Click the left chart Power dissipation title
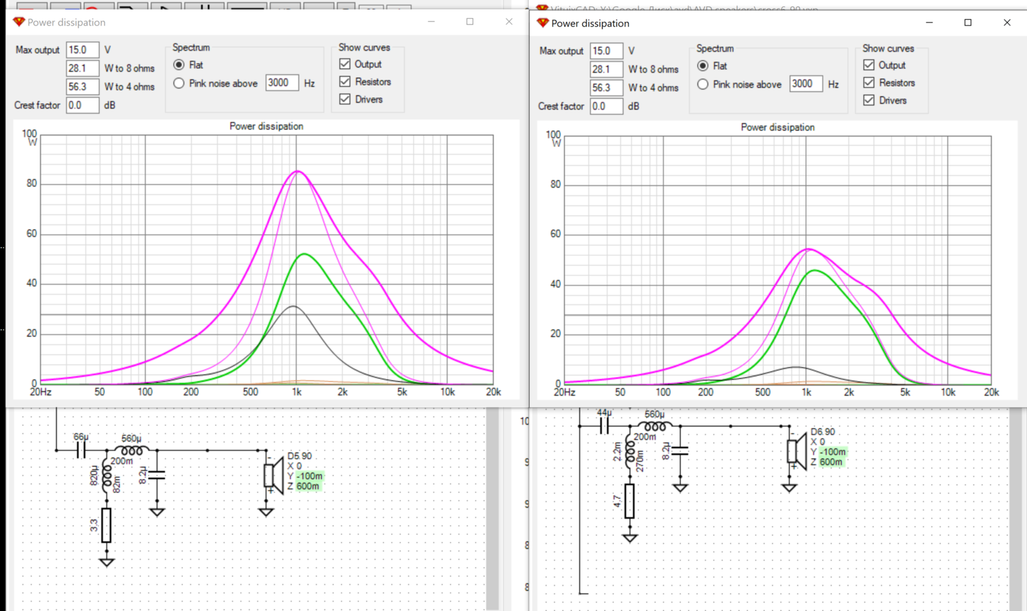The width and height of the screenshot is (1027, 611). (x=266, y=126)
